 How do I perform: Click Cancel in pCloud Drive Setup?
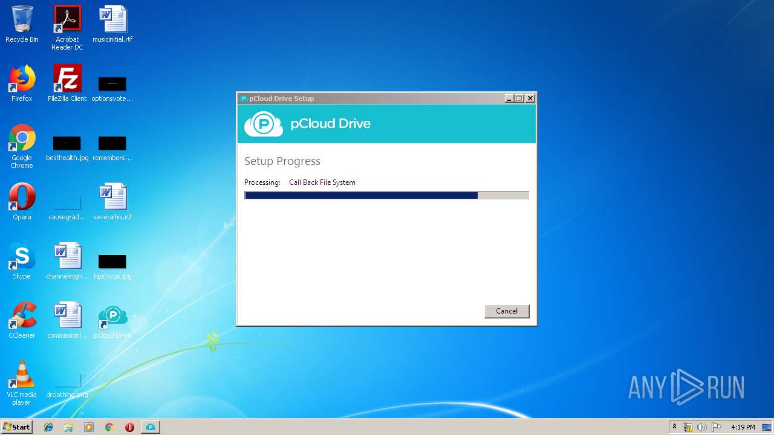click(507, 311)
